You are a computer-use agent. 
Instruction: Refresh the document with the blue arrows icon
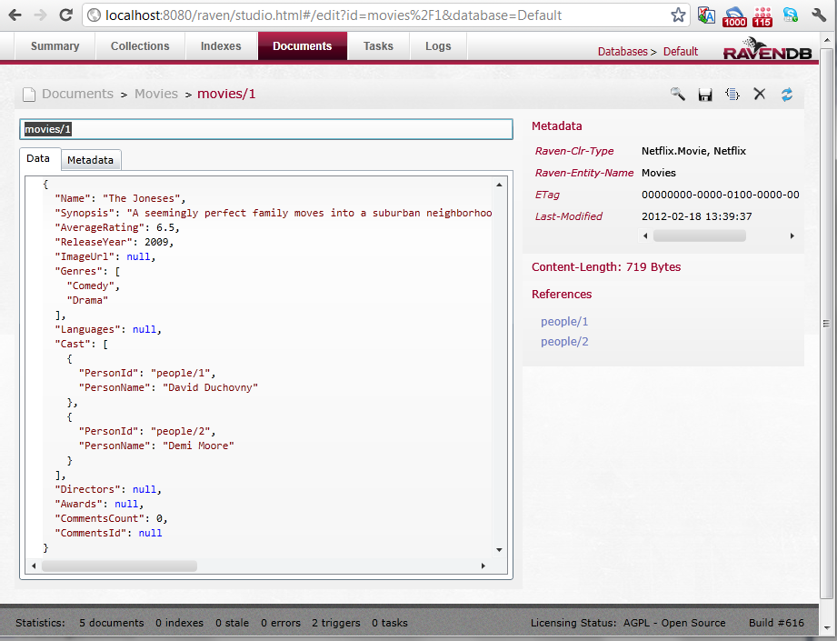(787, 95)
